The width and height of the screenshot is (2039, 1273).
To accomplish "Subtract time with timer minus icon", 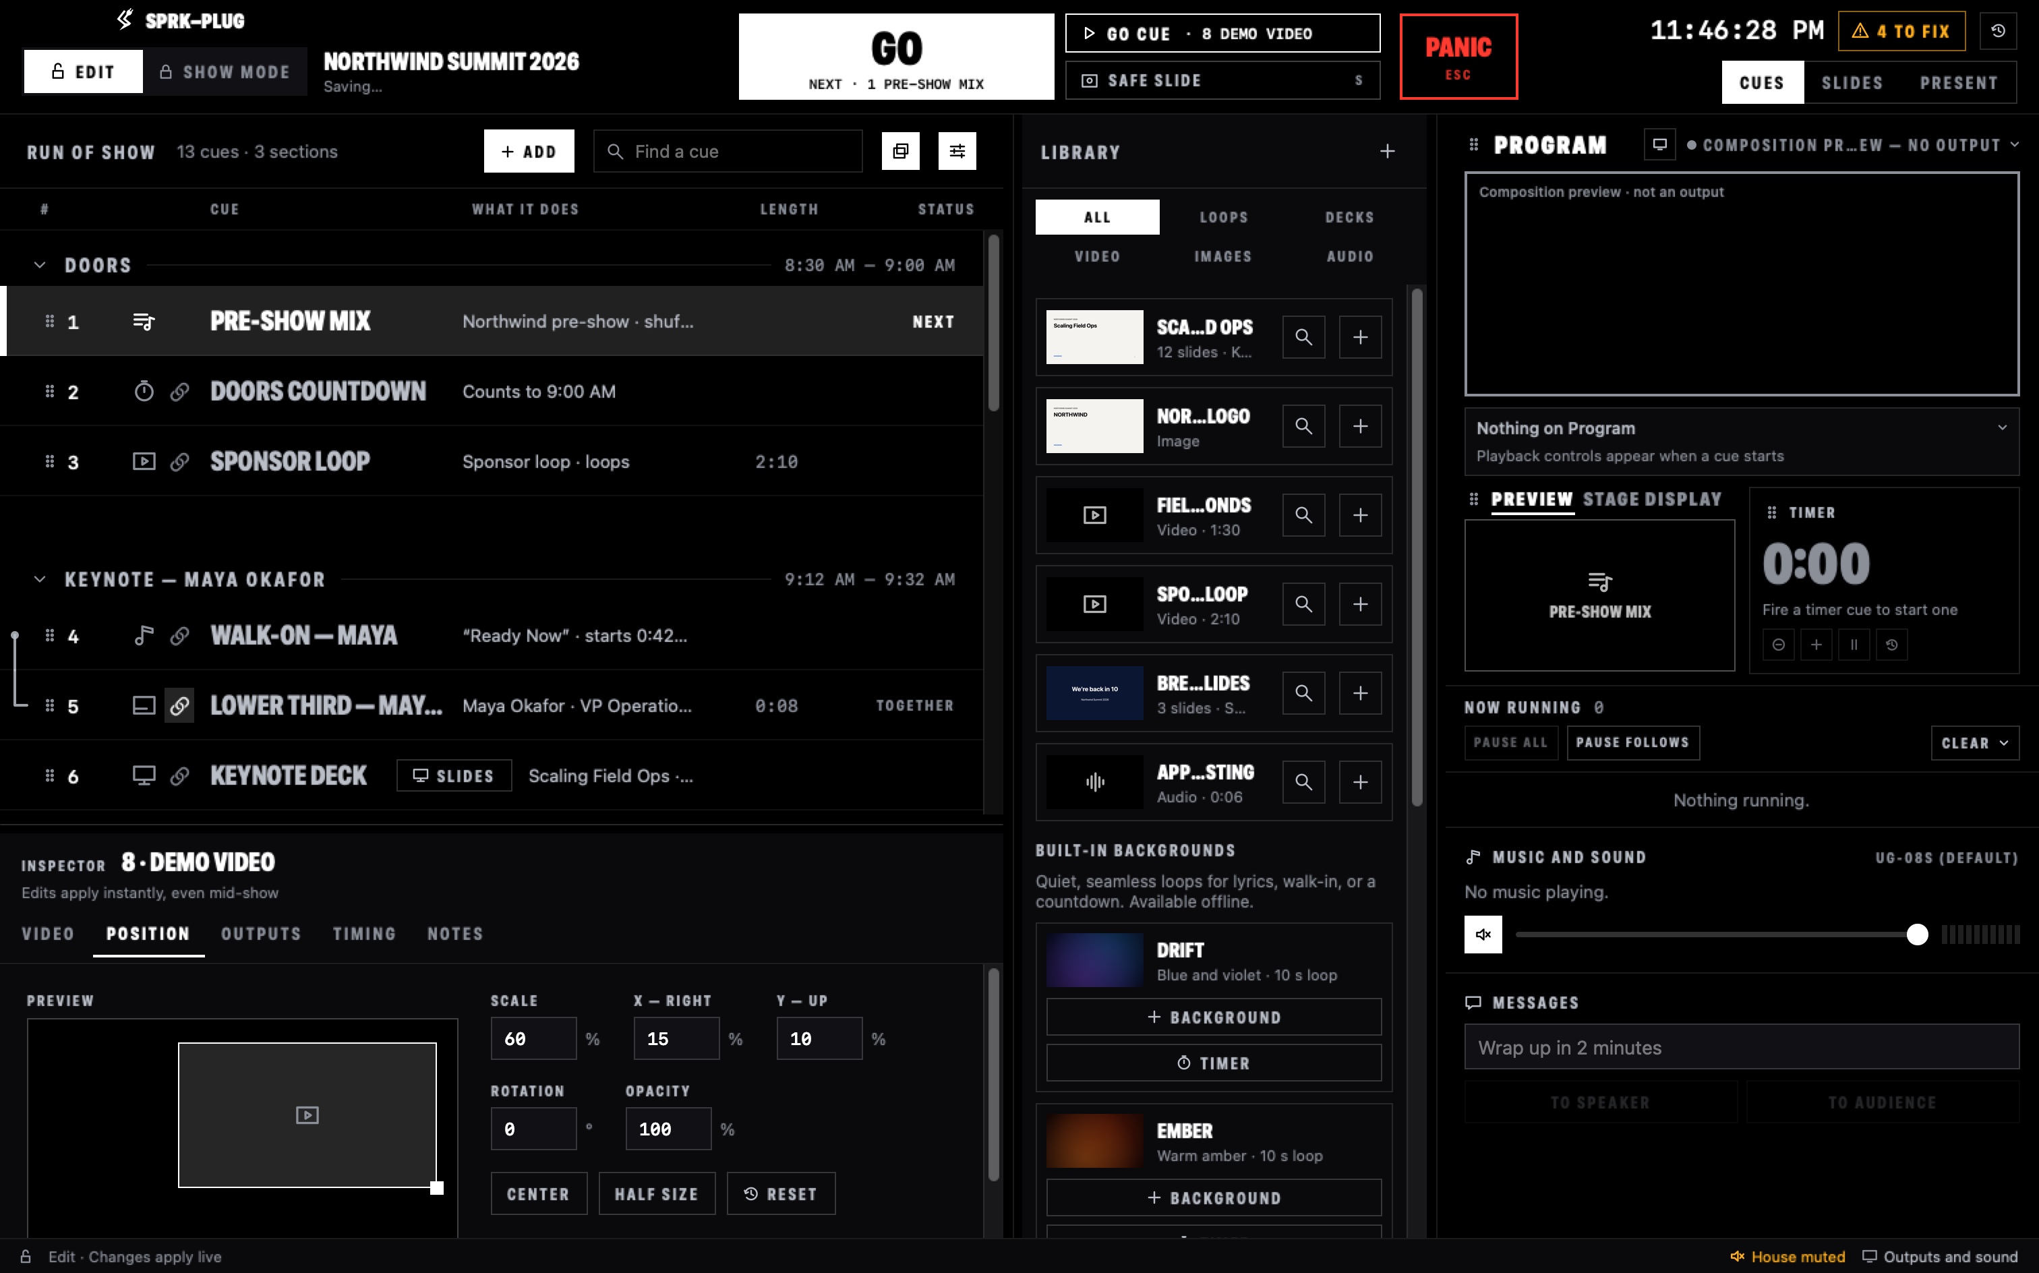I will (x=1778, y=645).
